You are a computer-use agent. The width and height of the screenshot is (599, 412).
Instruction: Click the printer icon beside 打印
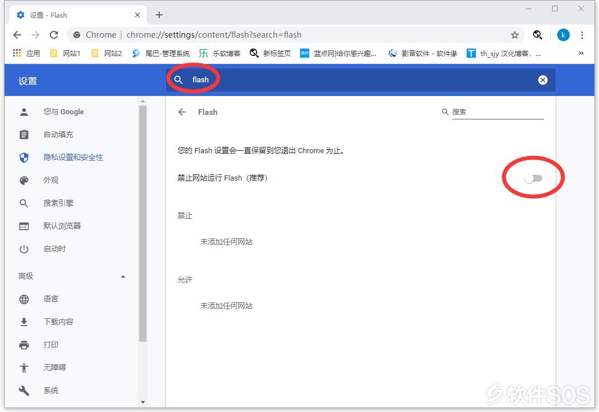(24, 345)
